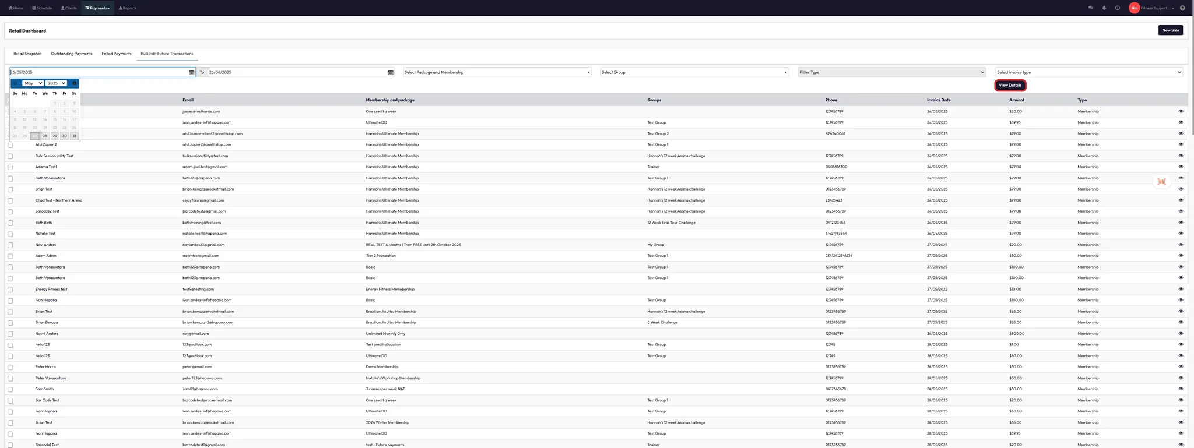Image resolution: width=1194 pixels, height=448 pixels.
Task: Click the clock history icon
Action: coord(1117,8)
